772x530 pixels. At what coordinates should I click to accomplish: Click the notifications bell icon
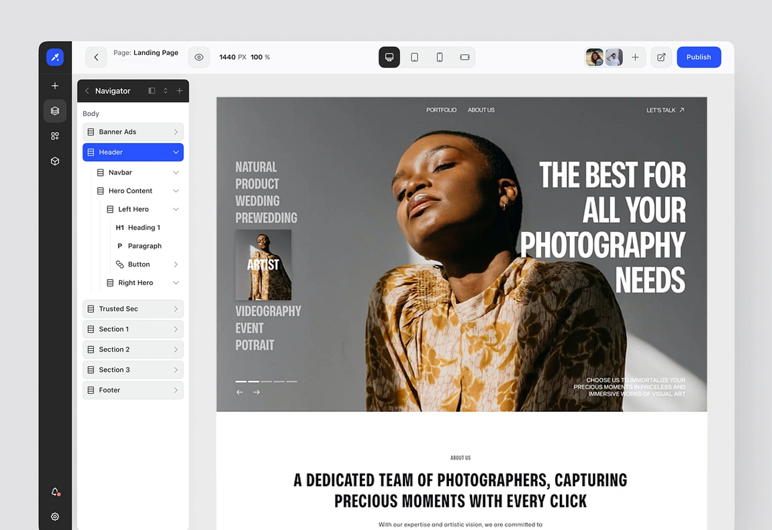point(54,492)
